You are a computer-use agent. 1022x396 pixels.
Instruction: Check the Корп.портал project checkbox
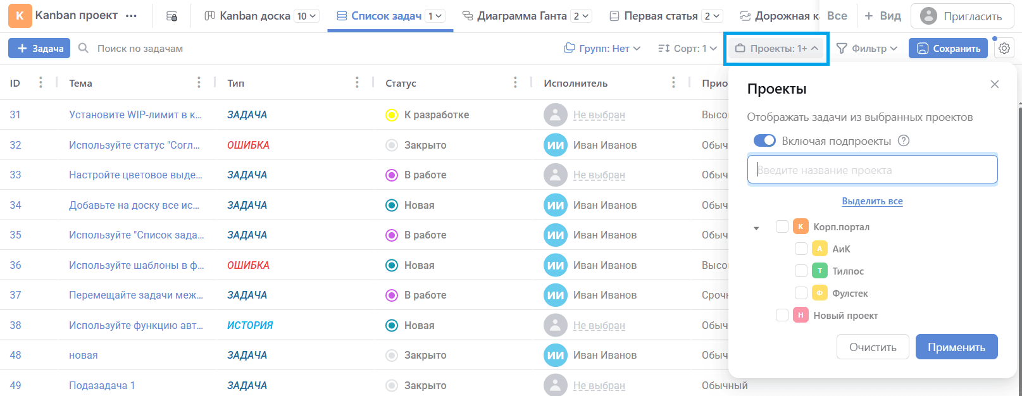click(x=782, y=226)
